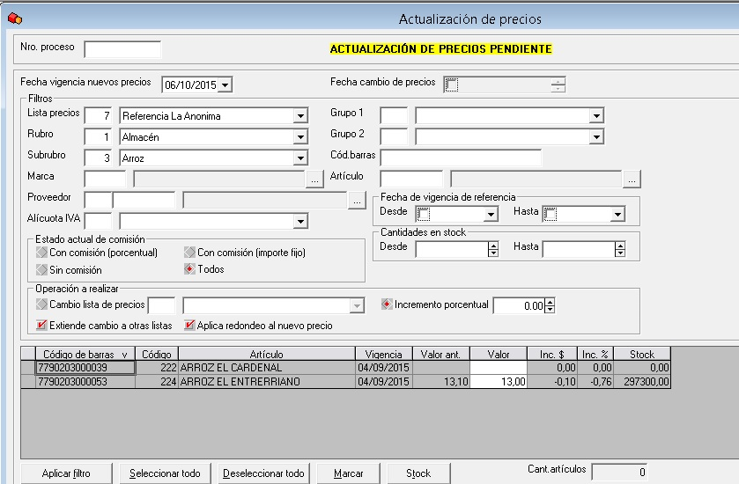Open the Fecha vigencia nuevos precios date dropdown
739x484 pixels.
tap(225, 85)
